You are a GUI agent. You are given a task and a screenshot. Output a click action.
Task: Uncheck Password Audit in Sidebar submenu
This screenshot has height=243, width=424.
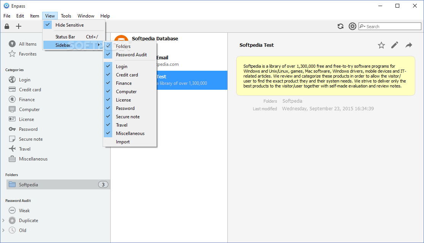pos(130,55)
